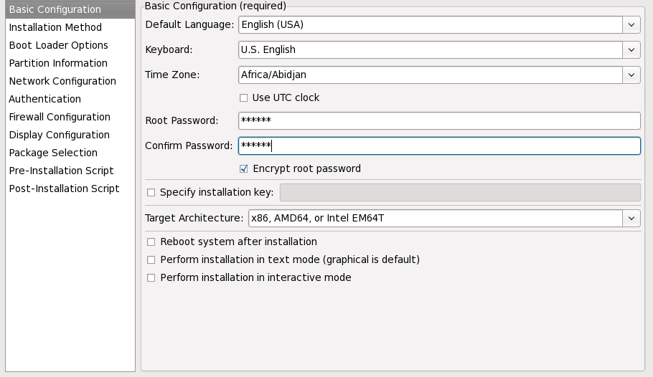Enable the Use UTC clock checkbox
Screen dimensions: 653x377
[x=244, y=97]
